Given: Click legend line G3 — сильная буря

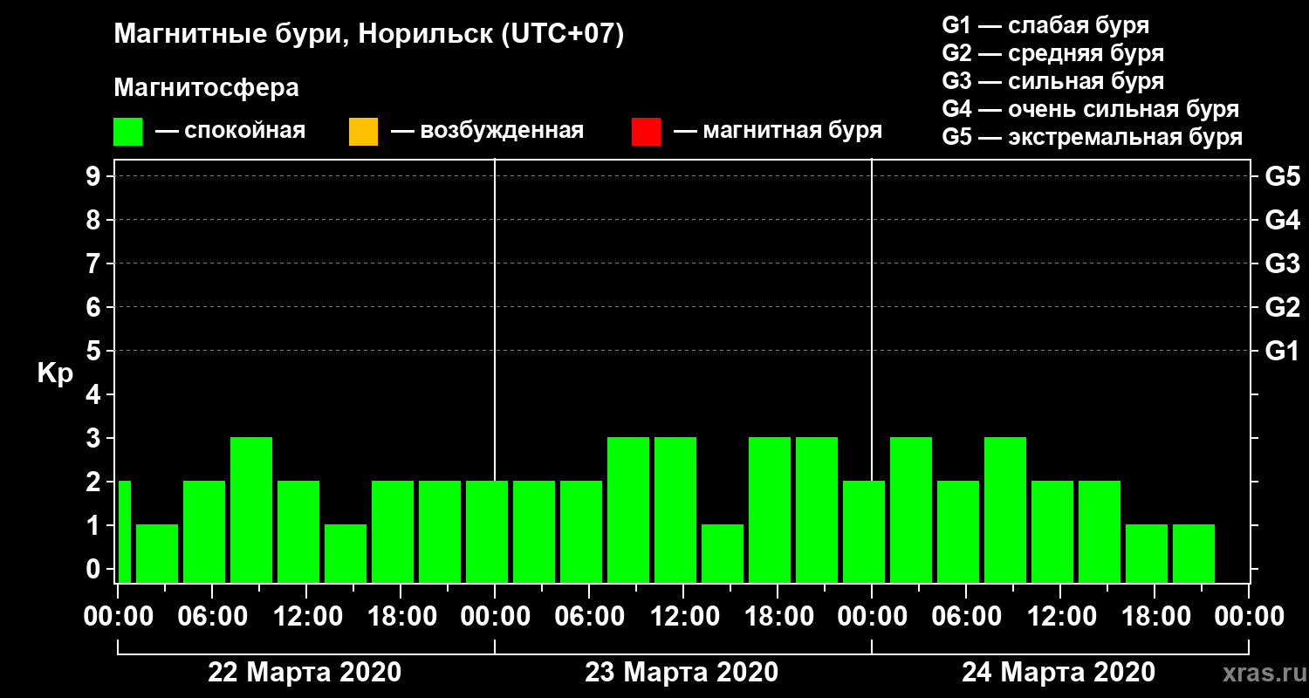Looking at the screenshot, I should [1052, 81].
